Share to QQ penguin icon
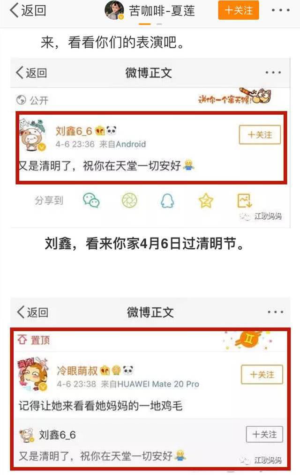 (x=167, y=200)
